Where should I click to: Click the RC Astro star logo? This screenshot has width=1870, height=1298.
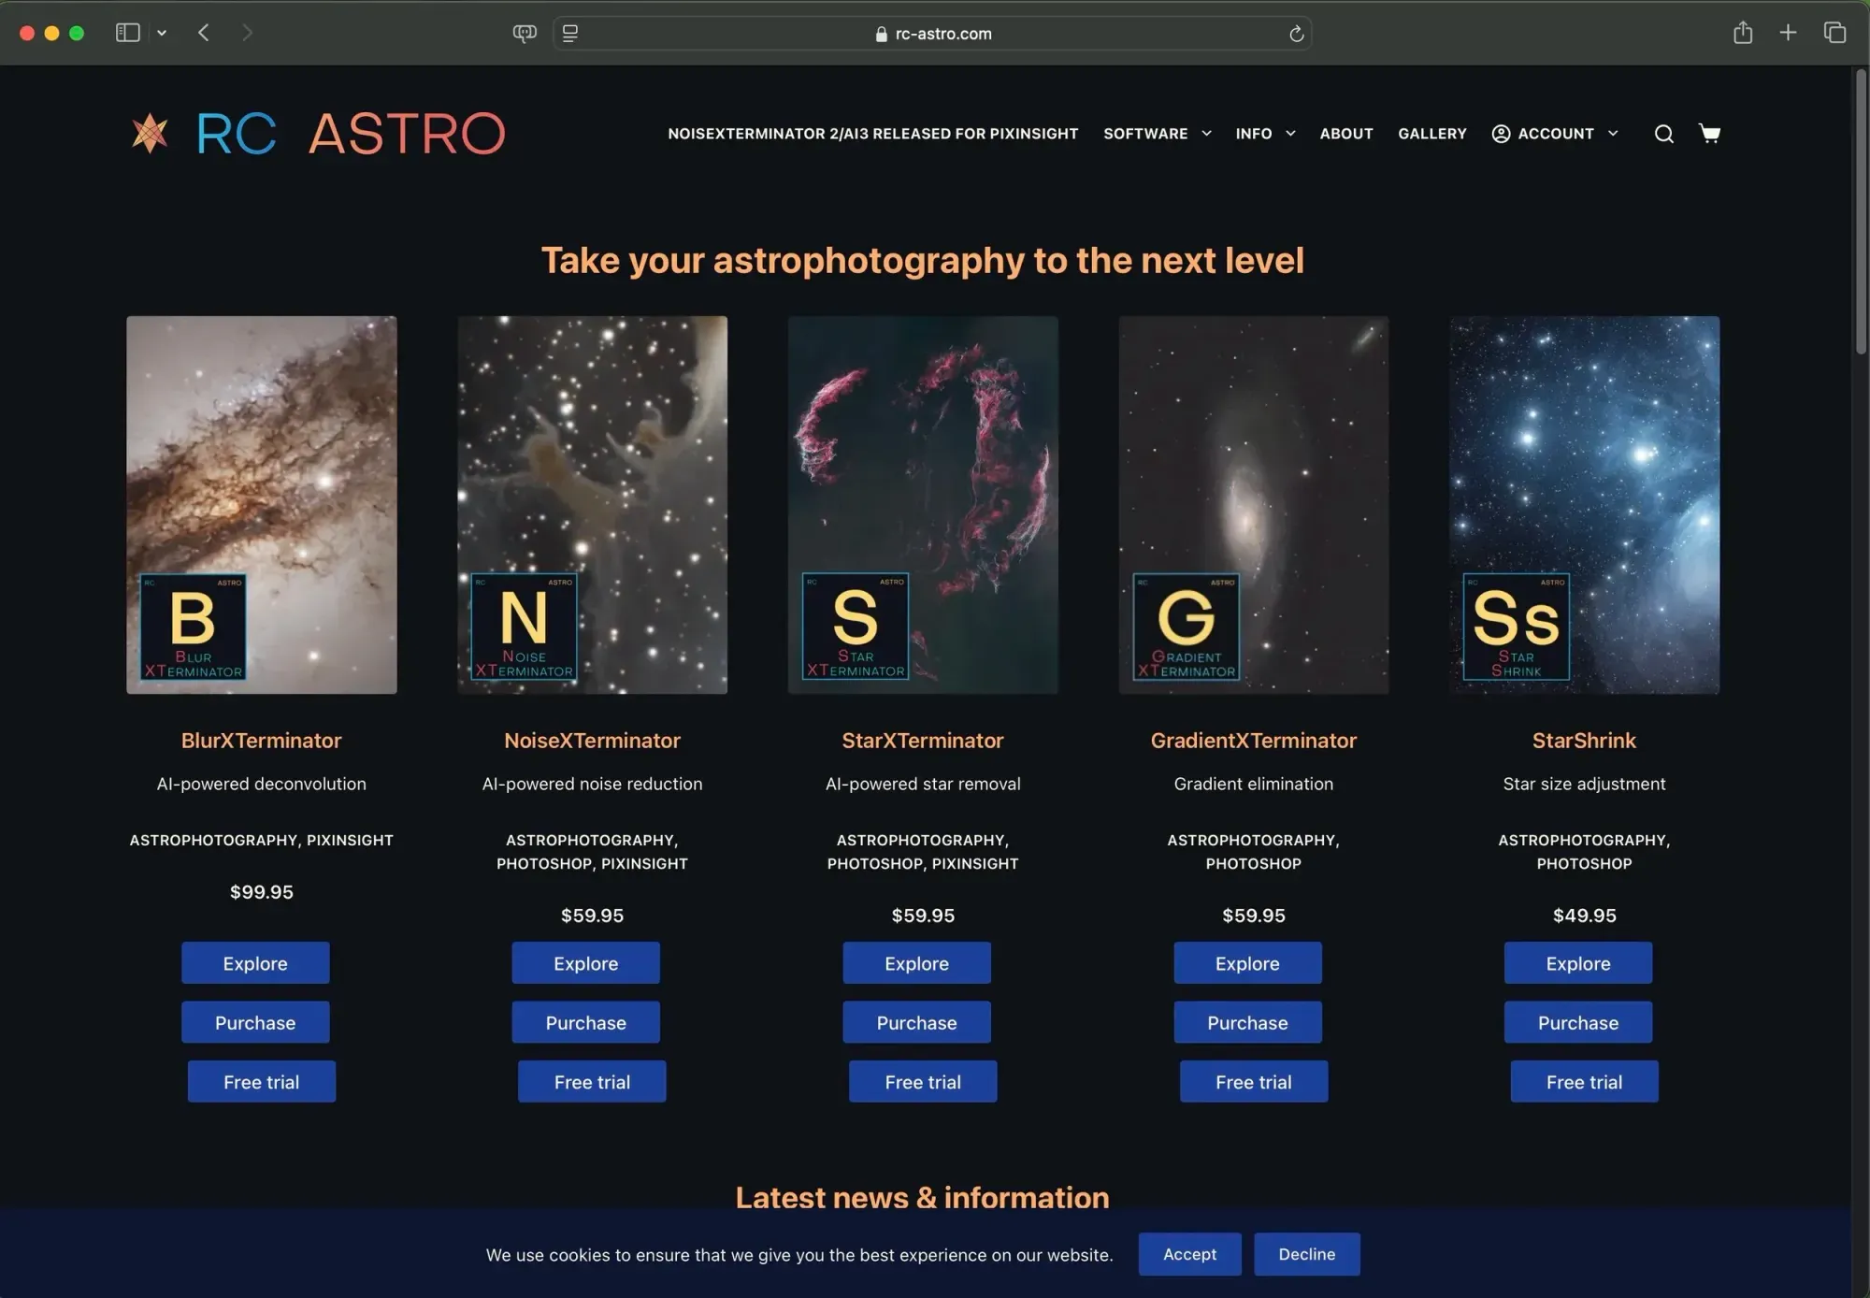click(150, 133)
